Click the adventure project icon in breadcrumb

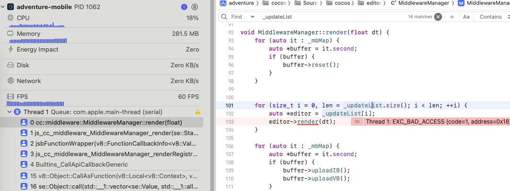pos(223,3)
